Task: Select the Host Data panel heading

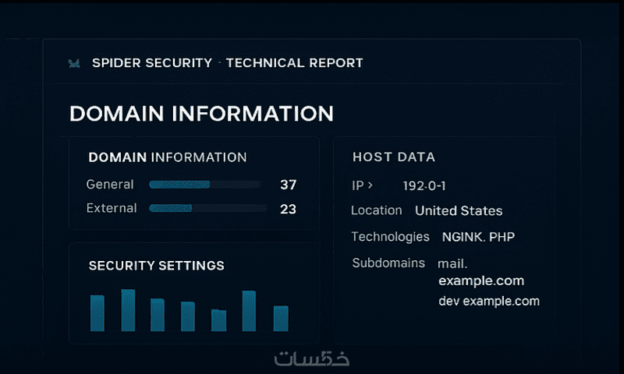Action: pyautogui.click(x=394, y=157)
